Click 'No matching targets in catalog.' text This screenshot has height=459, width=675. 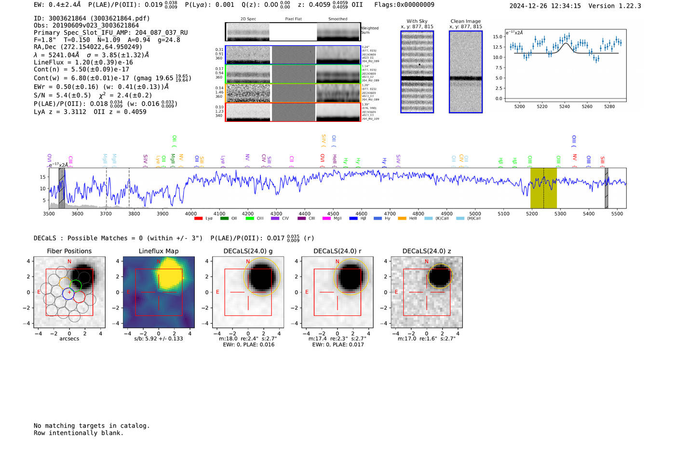point(92,426)
